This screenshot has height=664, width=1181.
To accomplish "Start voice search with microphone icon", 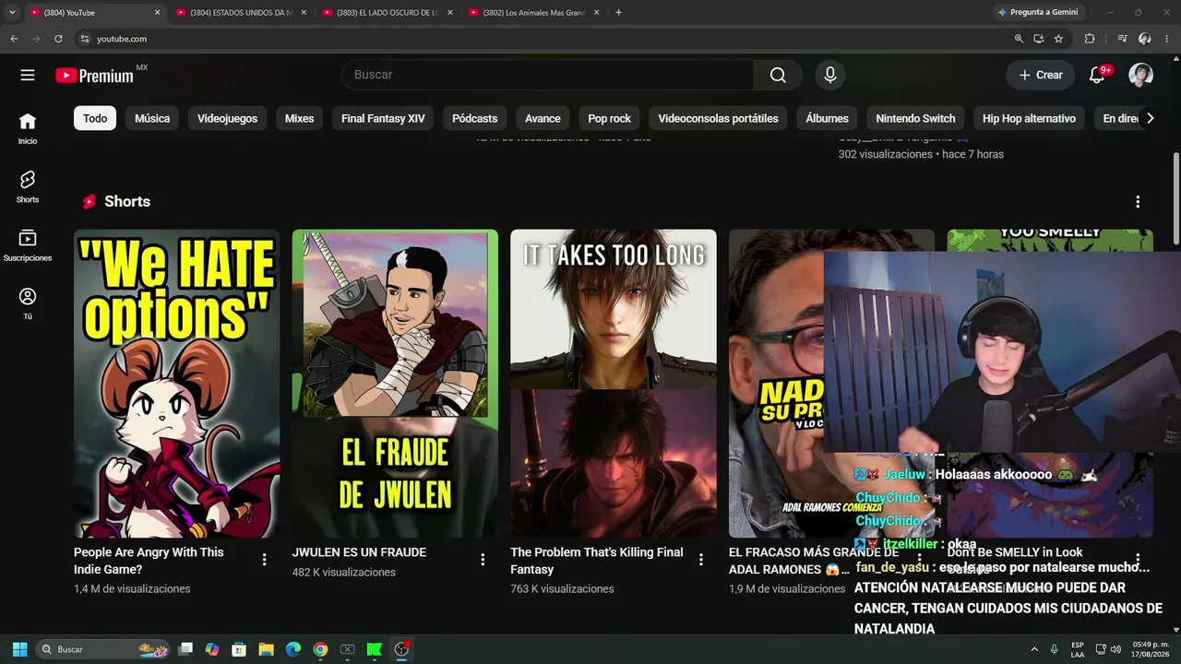I will click(830, 75).
